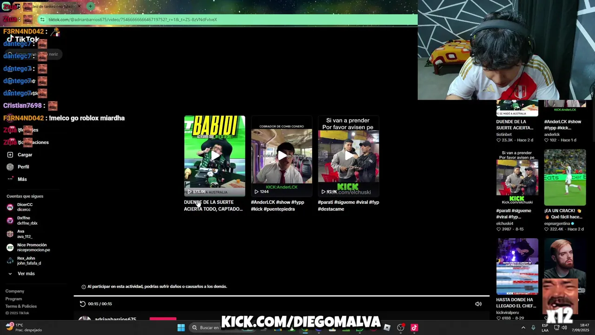The width and height of the screenshot is (595, 335).
Task: Open Nice Promoción account avatar
Action: 10,248
